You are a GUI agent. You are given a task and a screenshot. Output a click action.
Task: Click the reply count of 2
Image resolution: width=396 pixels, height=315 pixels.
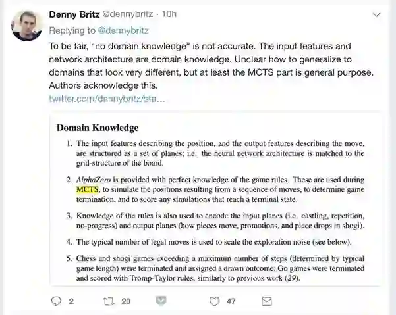[71, 301]
